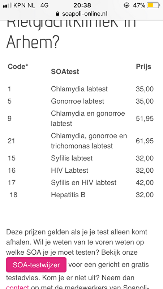Tap the 61,95 price cell
Screen dimensions: 163x289
[x=145, y=141]
